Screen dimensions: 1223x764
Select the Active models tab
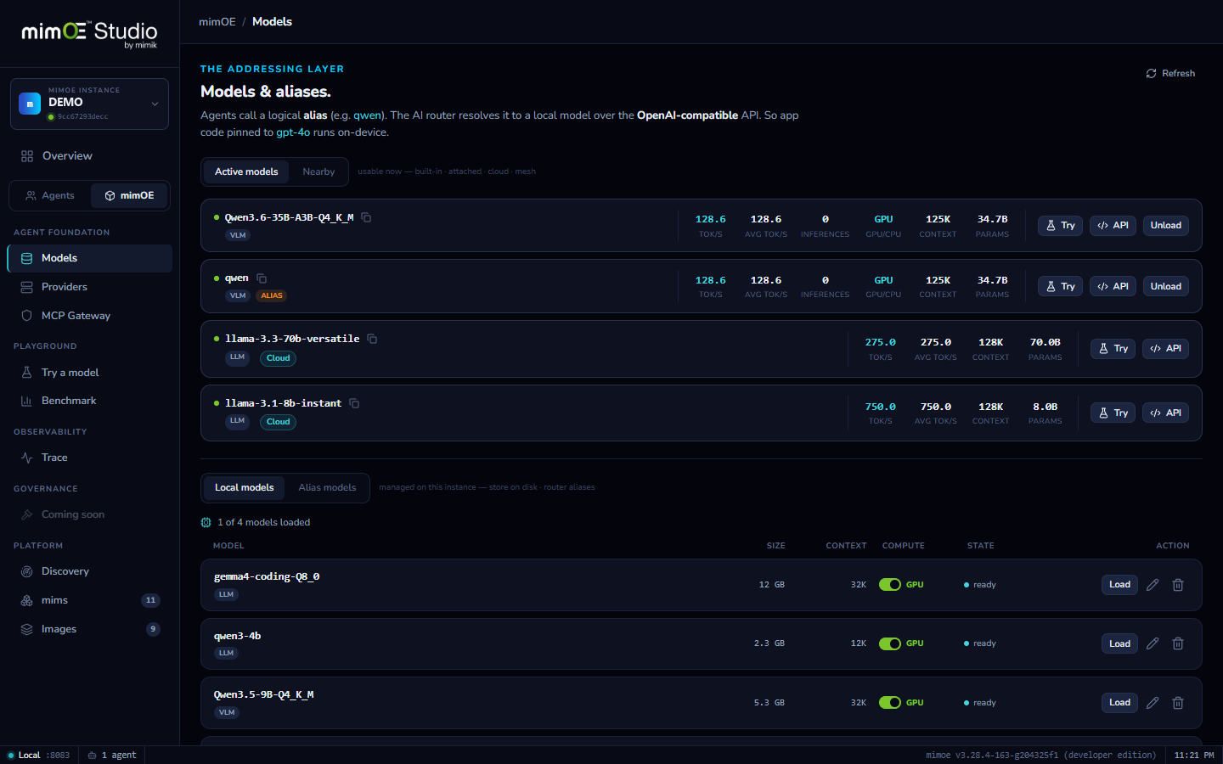(x=246, y=171)
